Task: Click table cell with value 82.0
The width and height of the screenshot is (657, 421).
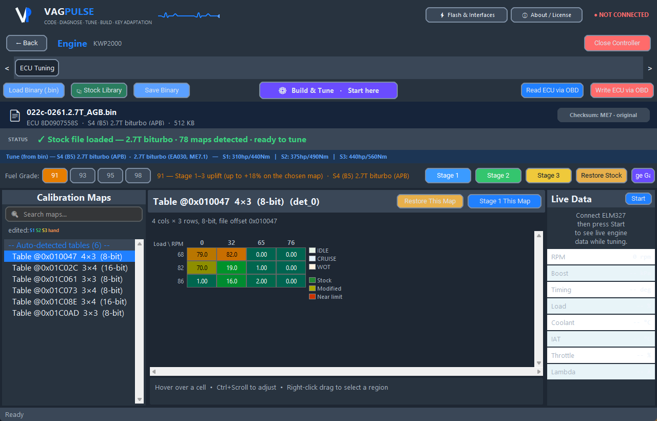Action: (231, 254)
